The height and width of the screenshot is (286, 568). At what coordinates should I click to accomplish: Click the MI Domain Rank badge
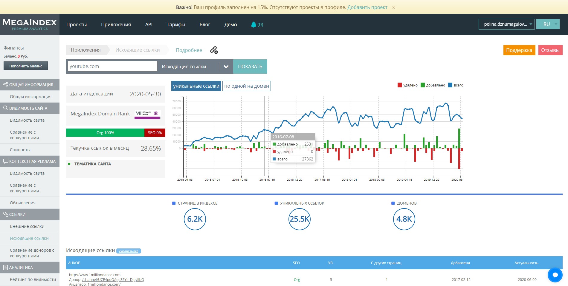pyautogui.click(x=148, y=115)
